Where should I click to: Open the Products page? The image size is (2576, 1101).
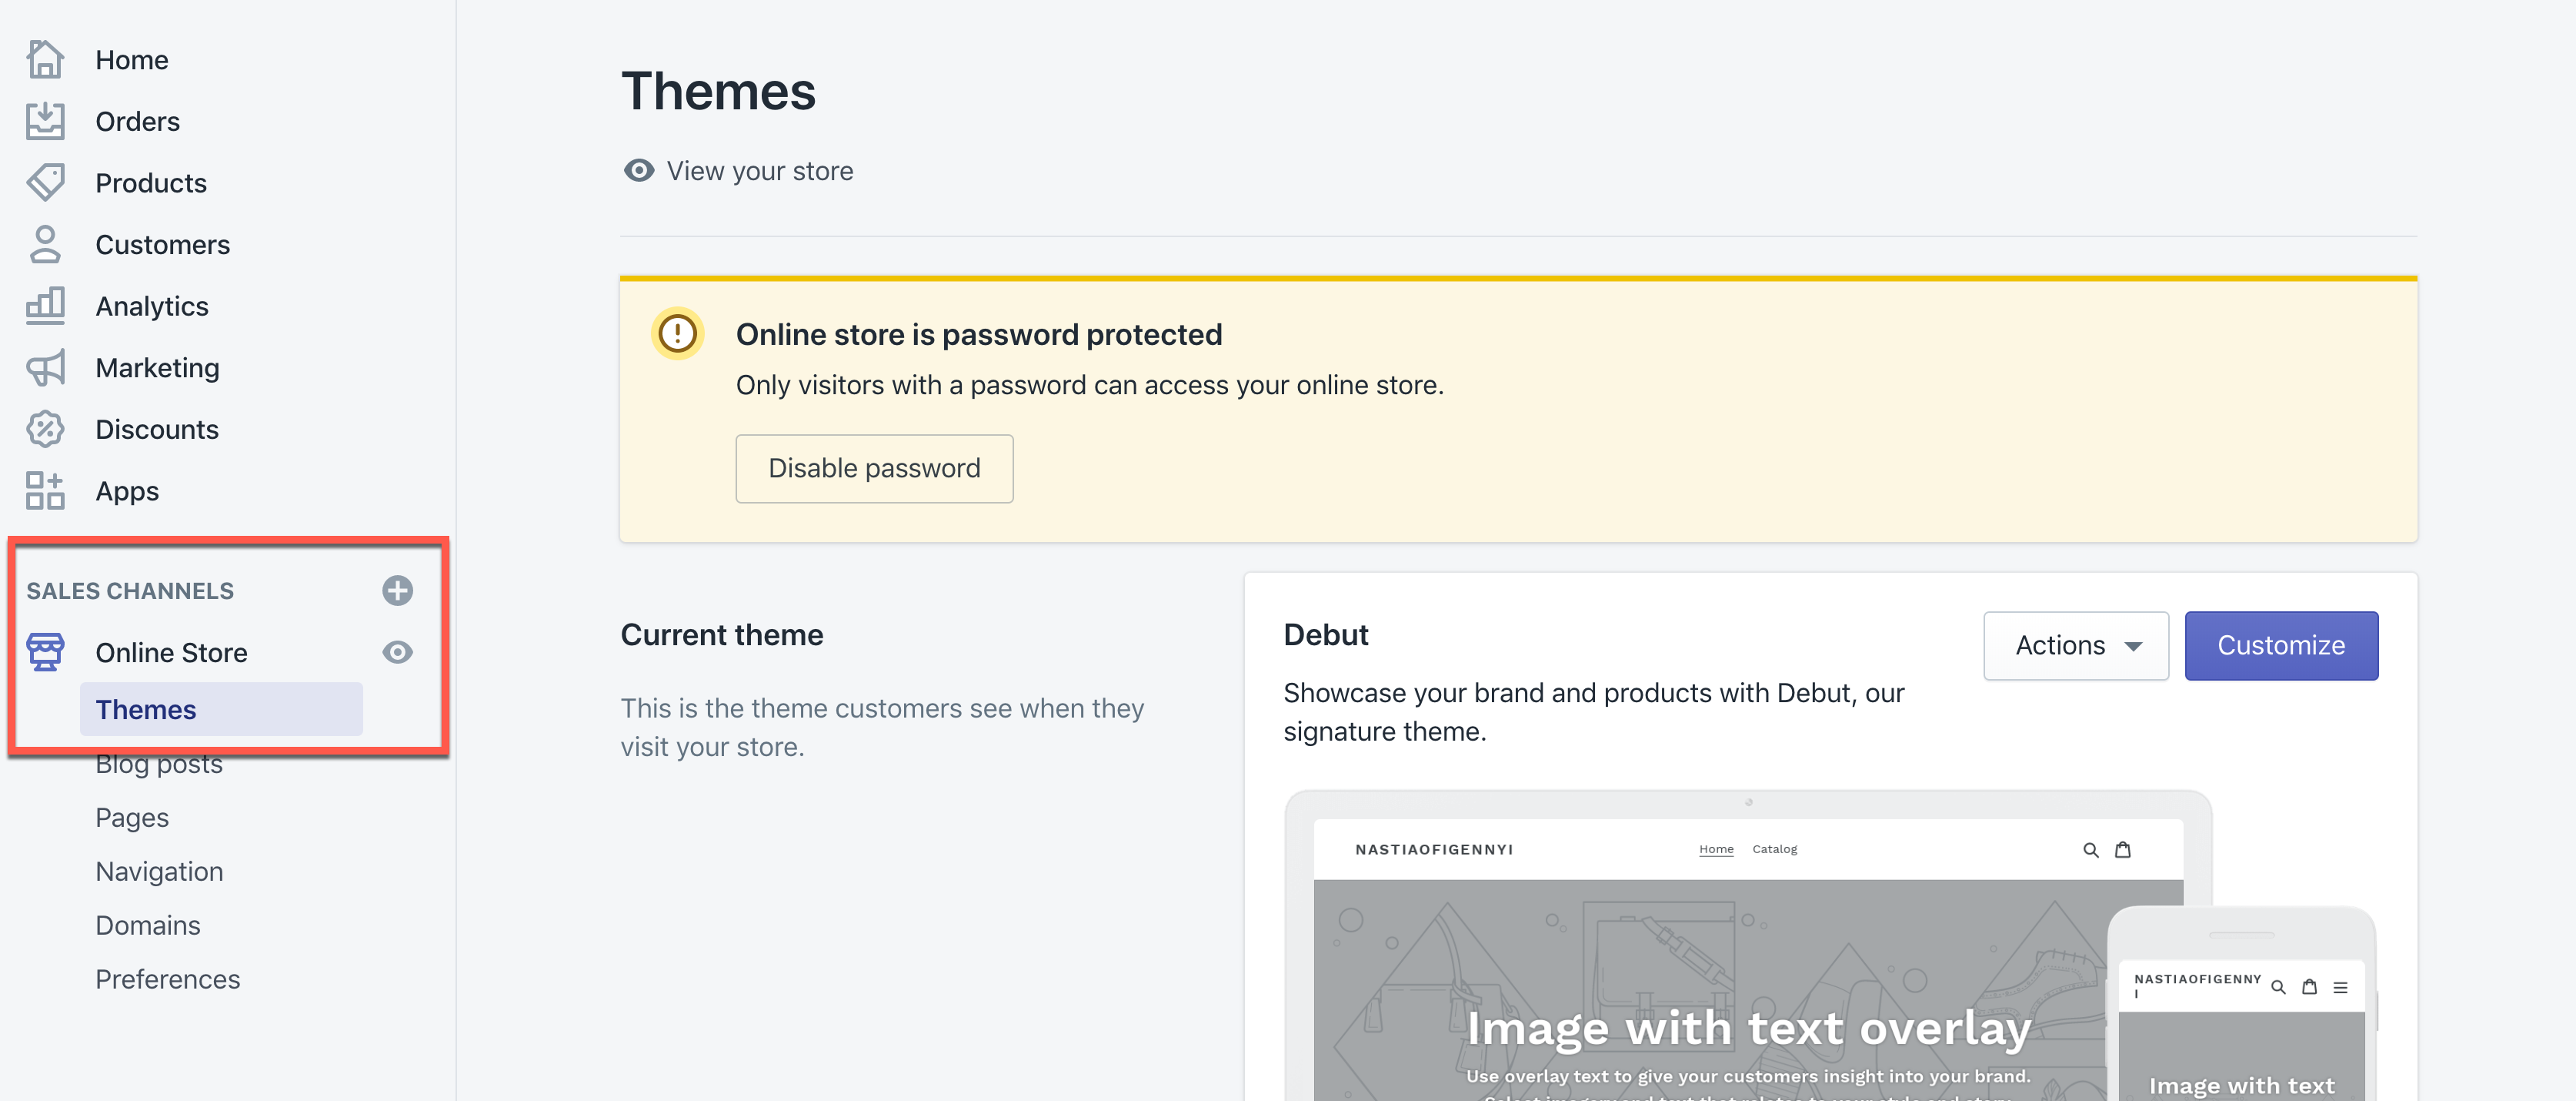point(151,183)
